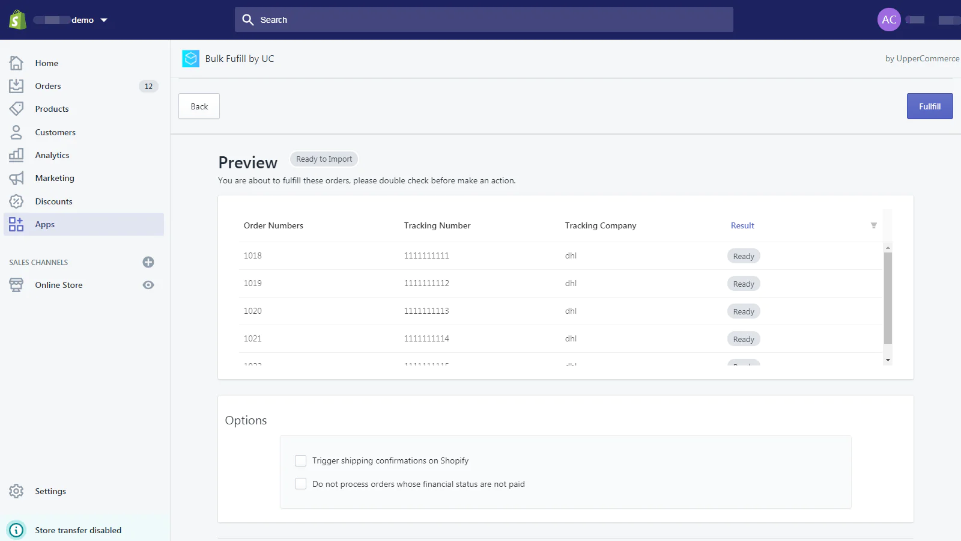The image size is (961, 541).
Task: Click the Analytics bar chart icon
Action: pos(16,155)
